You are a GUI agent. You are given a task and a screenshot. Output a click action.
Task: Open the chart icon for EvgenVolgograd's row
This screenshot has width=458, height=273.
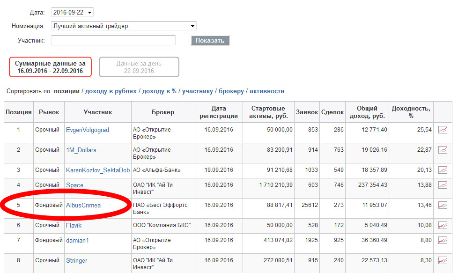[443, 130]
